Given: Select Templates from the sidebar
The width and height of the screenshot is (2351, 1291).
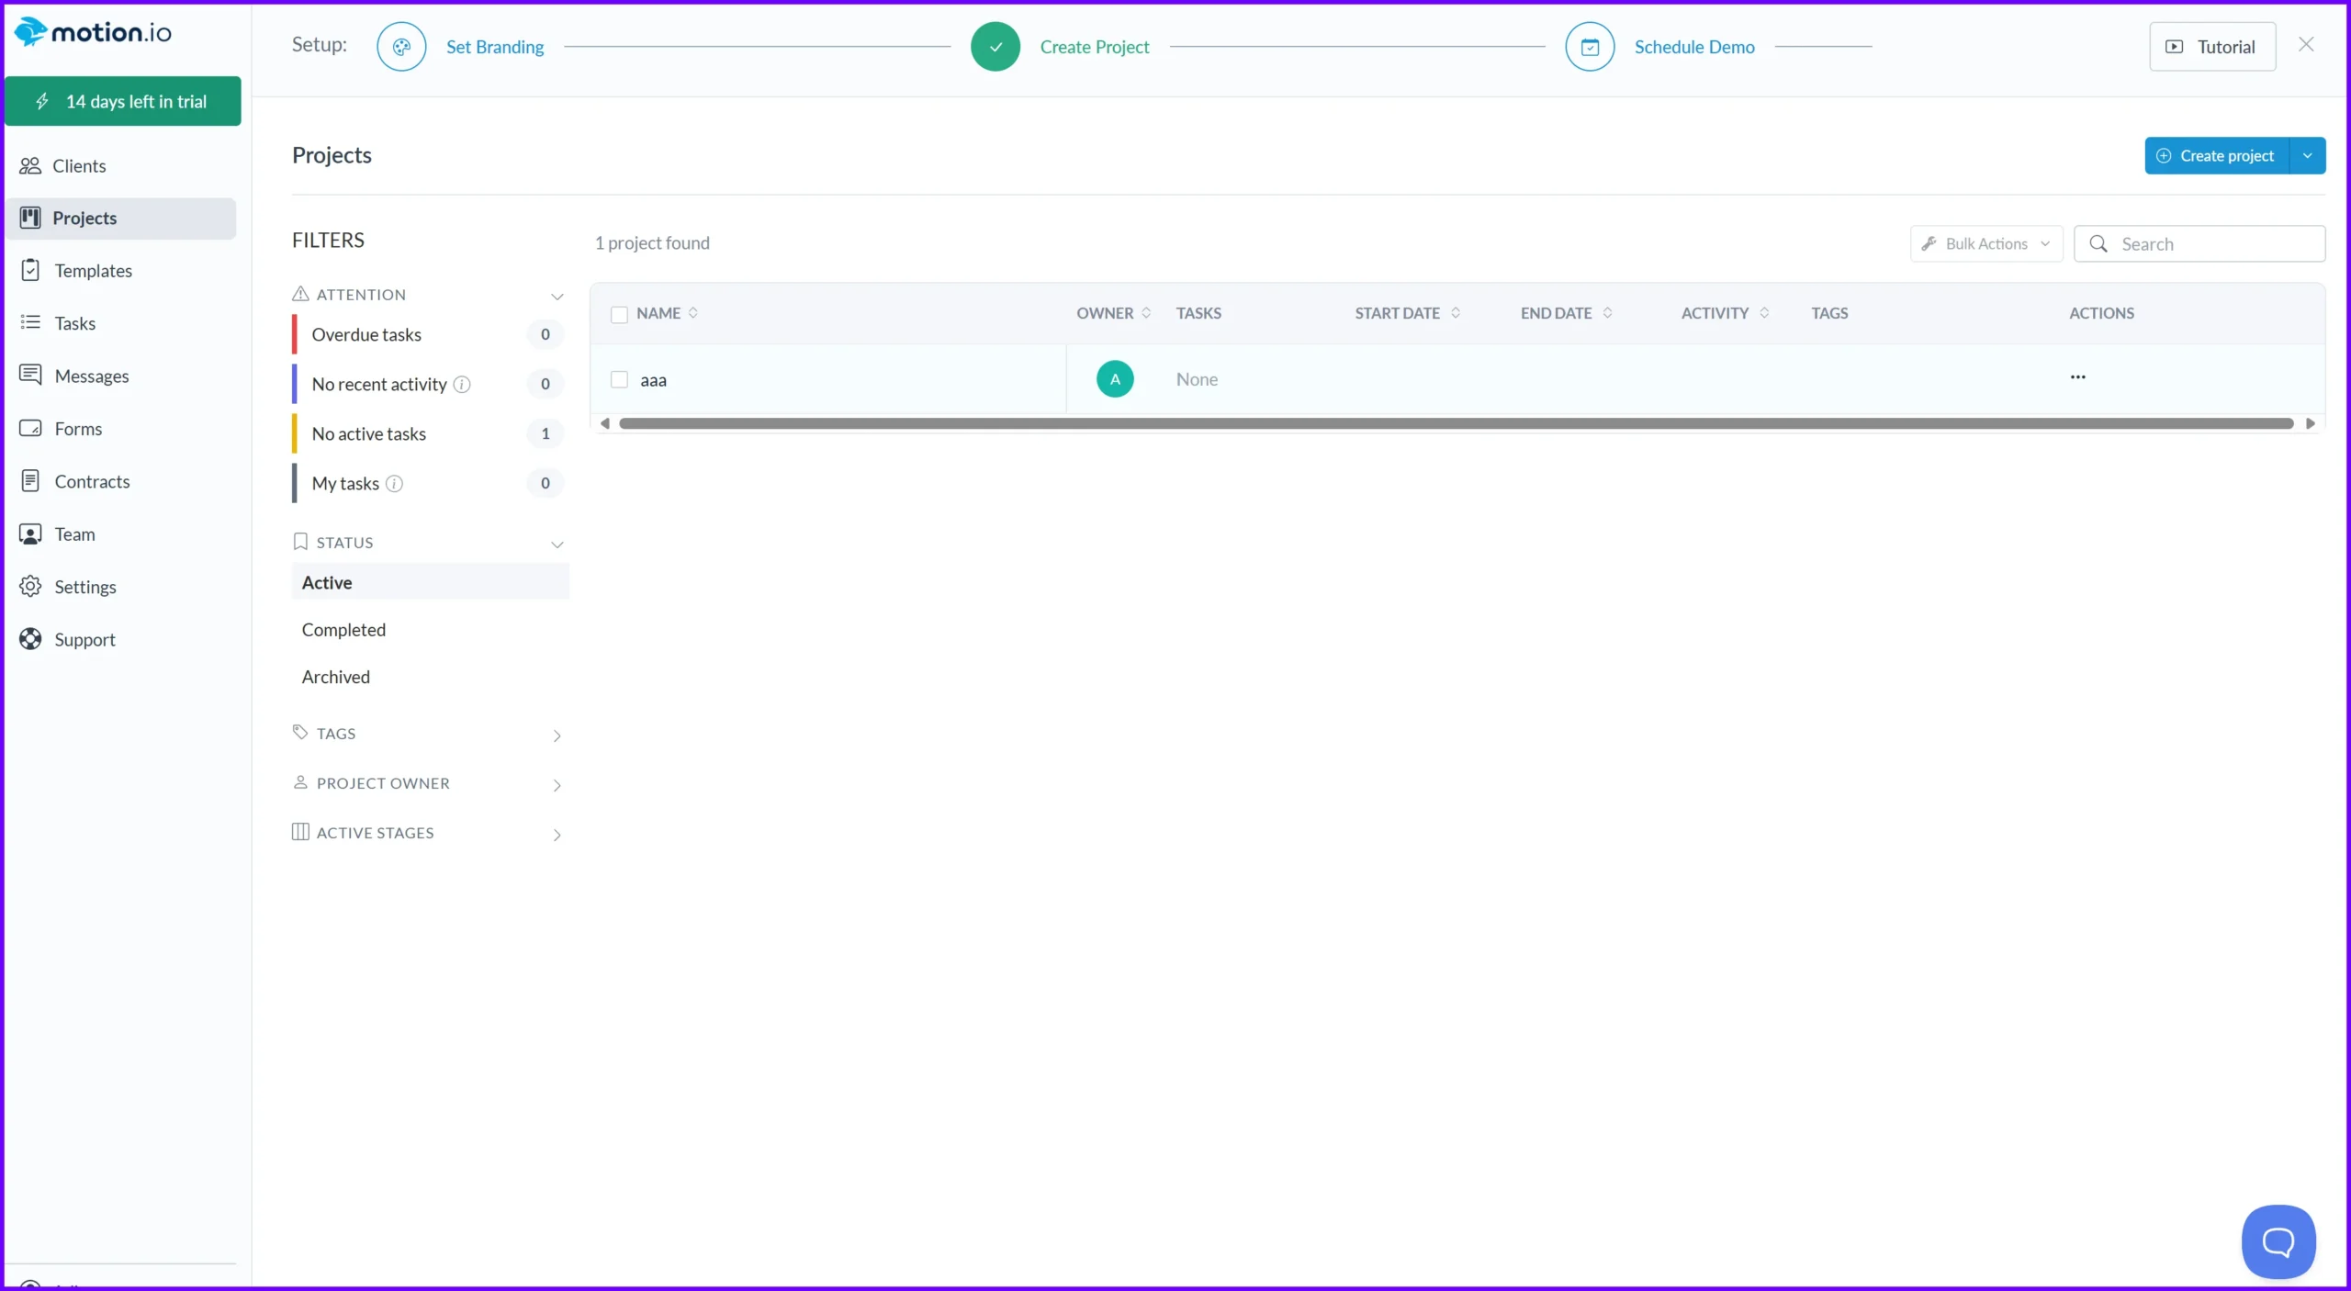Looking at the screenshot, I should [x=95, y=270].
